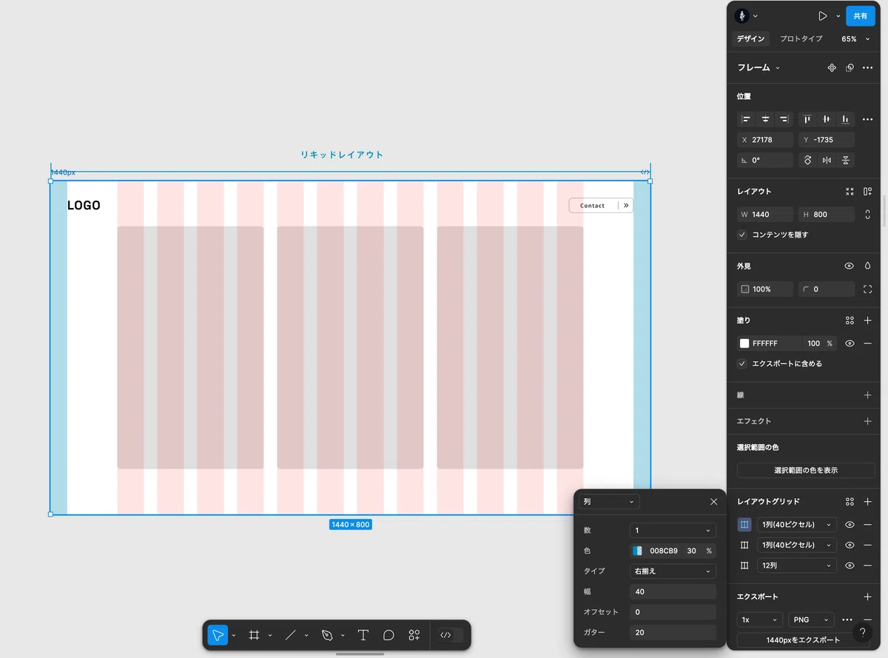This screenshot has width=888, height=658.
Task: Select the Text tool
Action: [363, 635]
